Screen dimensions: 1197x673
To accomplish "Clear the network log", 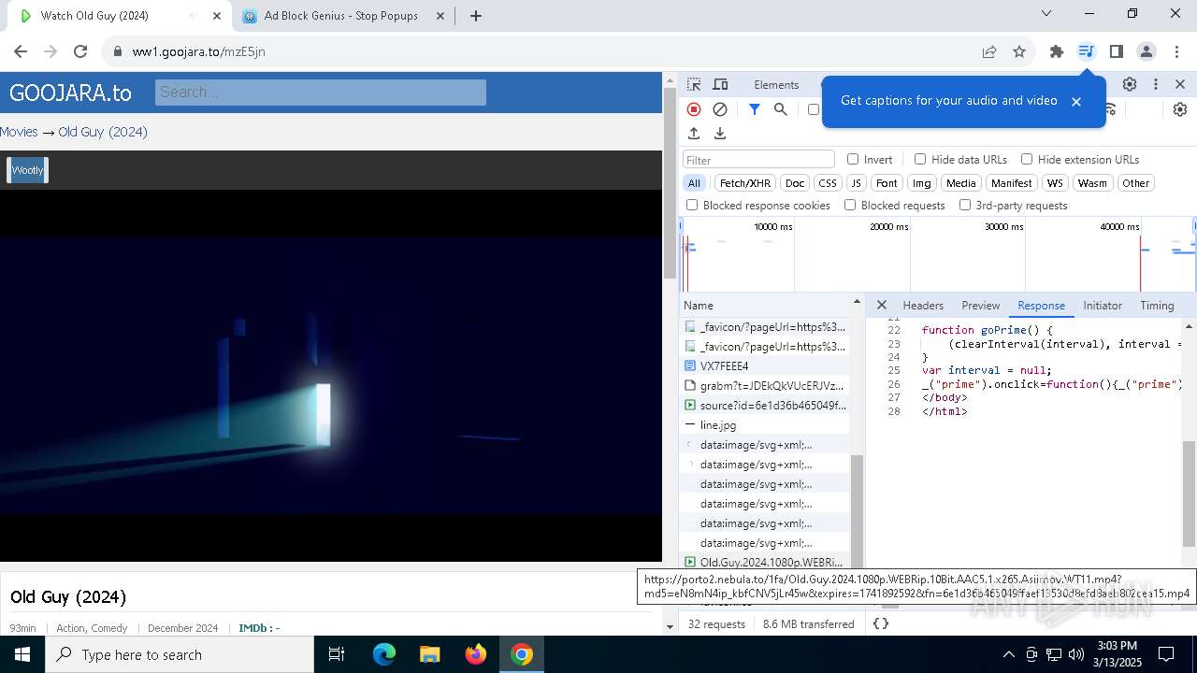I will tap(720, 109).
